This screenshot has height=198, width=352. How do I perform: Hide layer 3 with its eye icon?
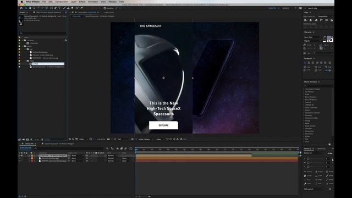pos(20,161)
